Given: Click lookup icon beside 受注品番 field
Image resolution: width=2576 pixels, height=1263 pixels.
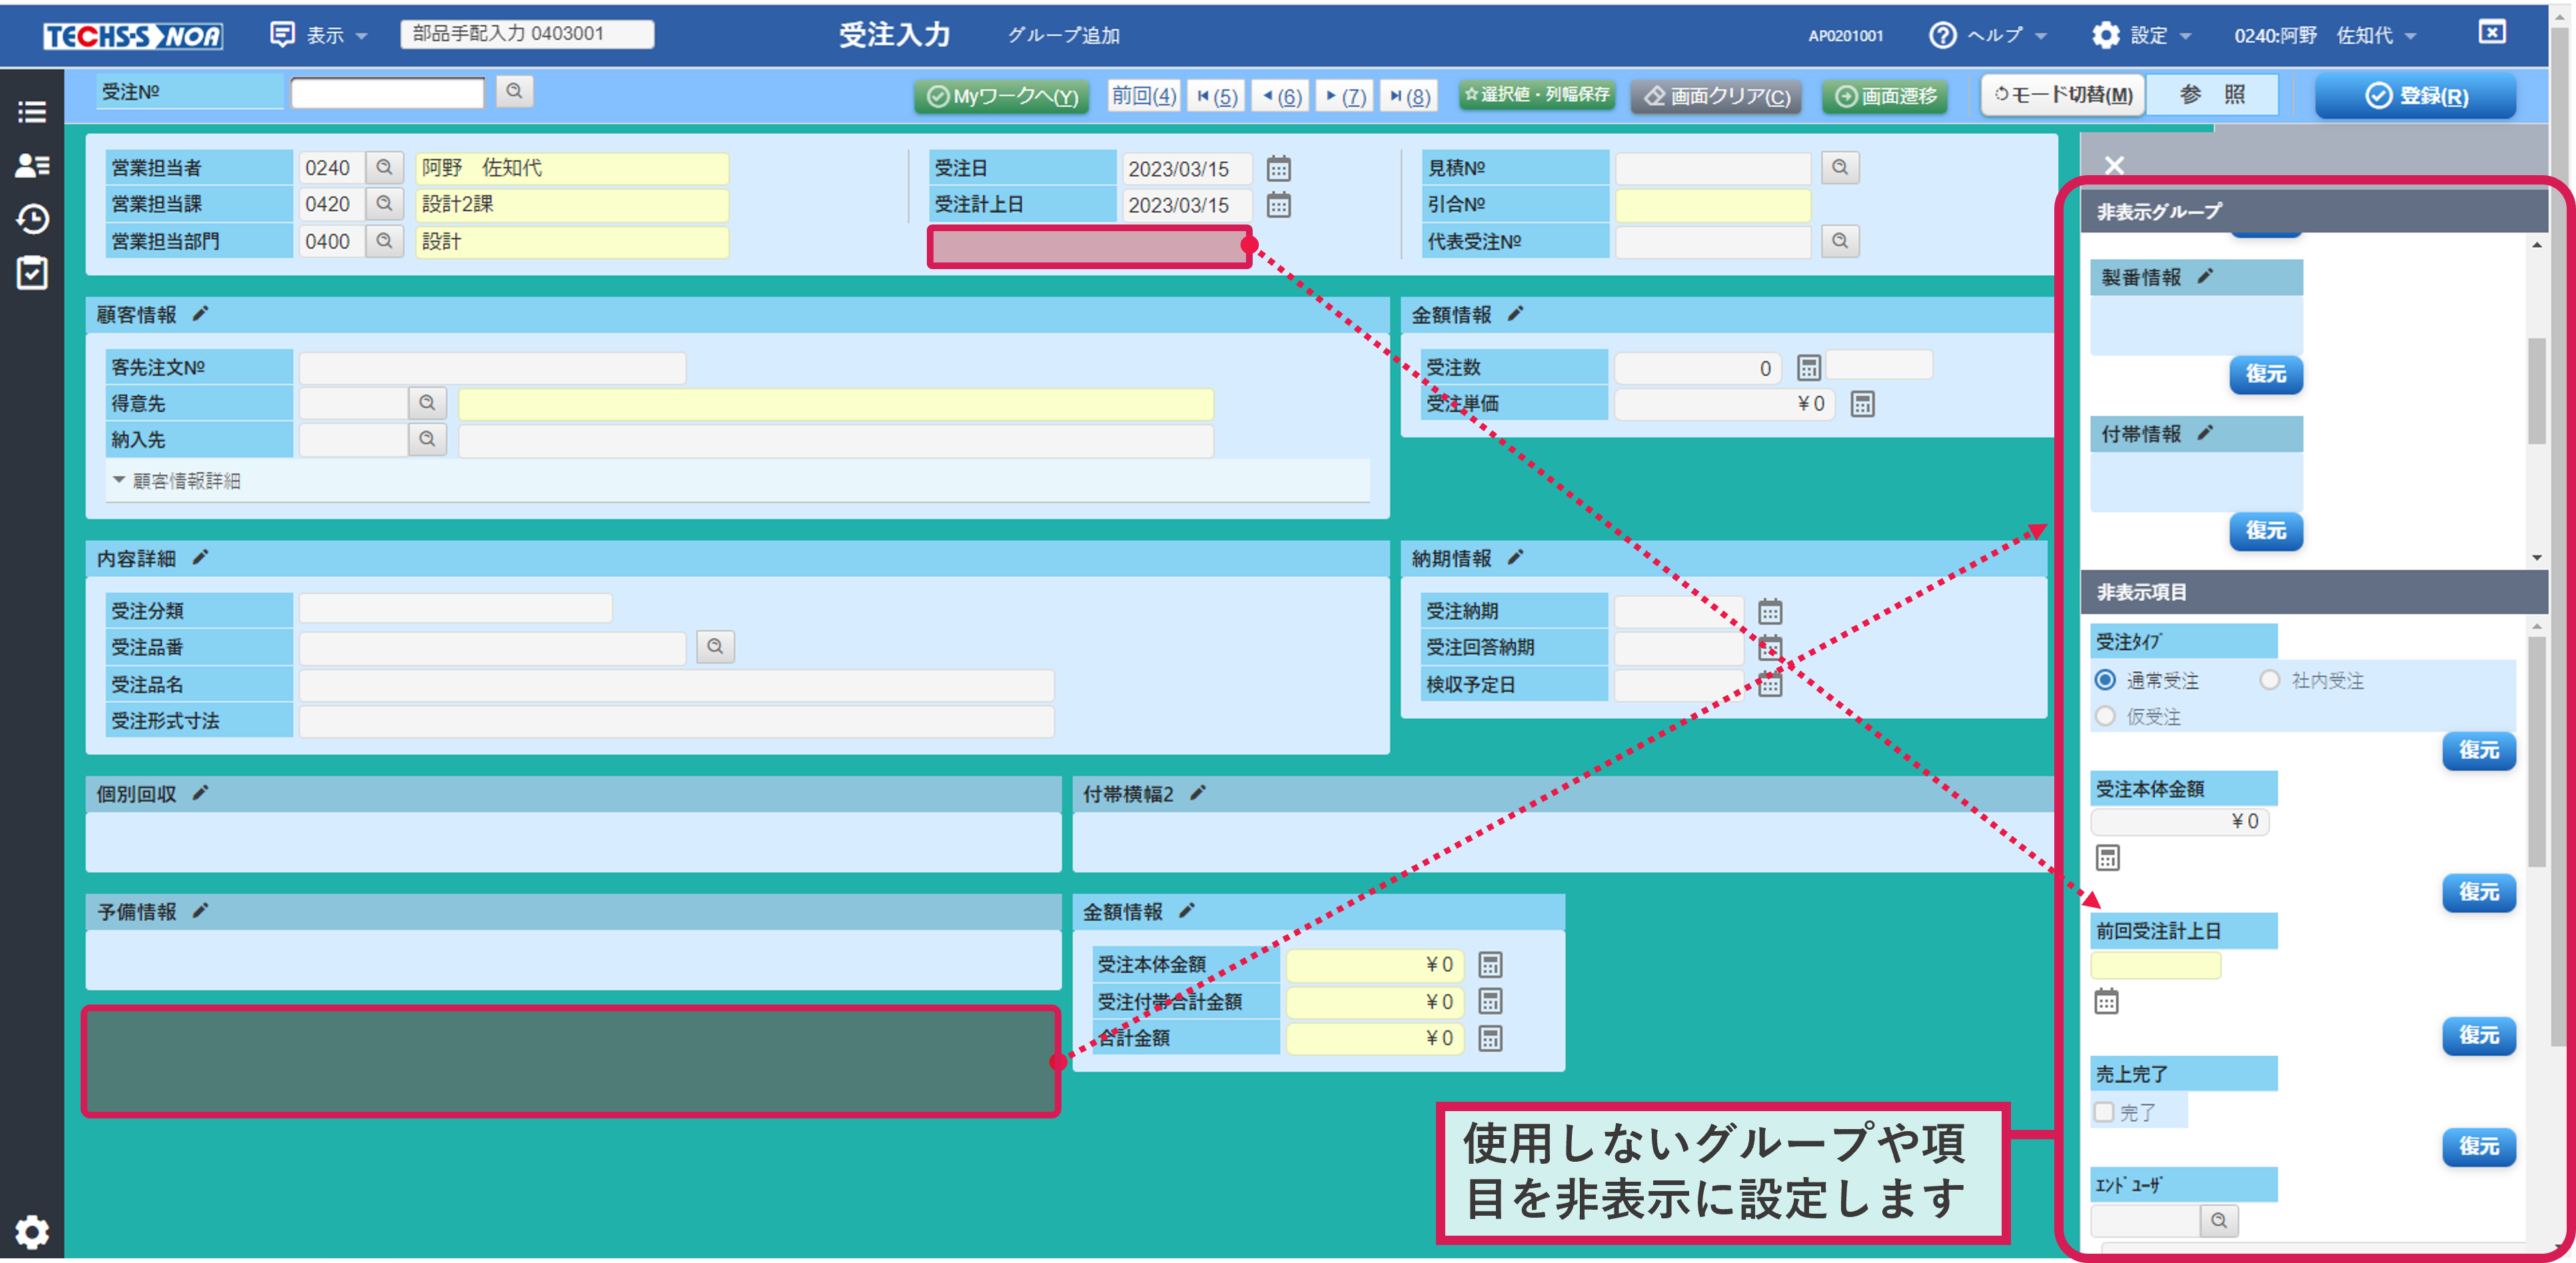Looking at the screenshot, I should tap(715, 647).
